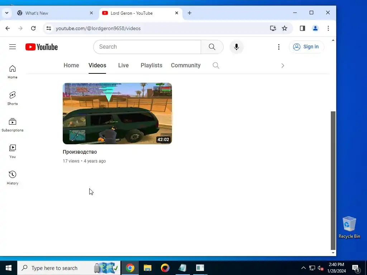Expand the tab search dropdown arrow
Image resolution: width=367 pixels, height=275 pixels.
pyautogui.click(x=7, y=13)
